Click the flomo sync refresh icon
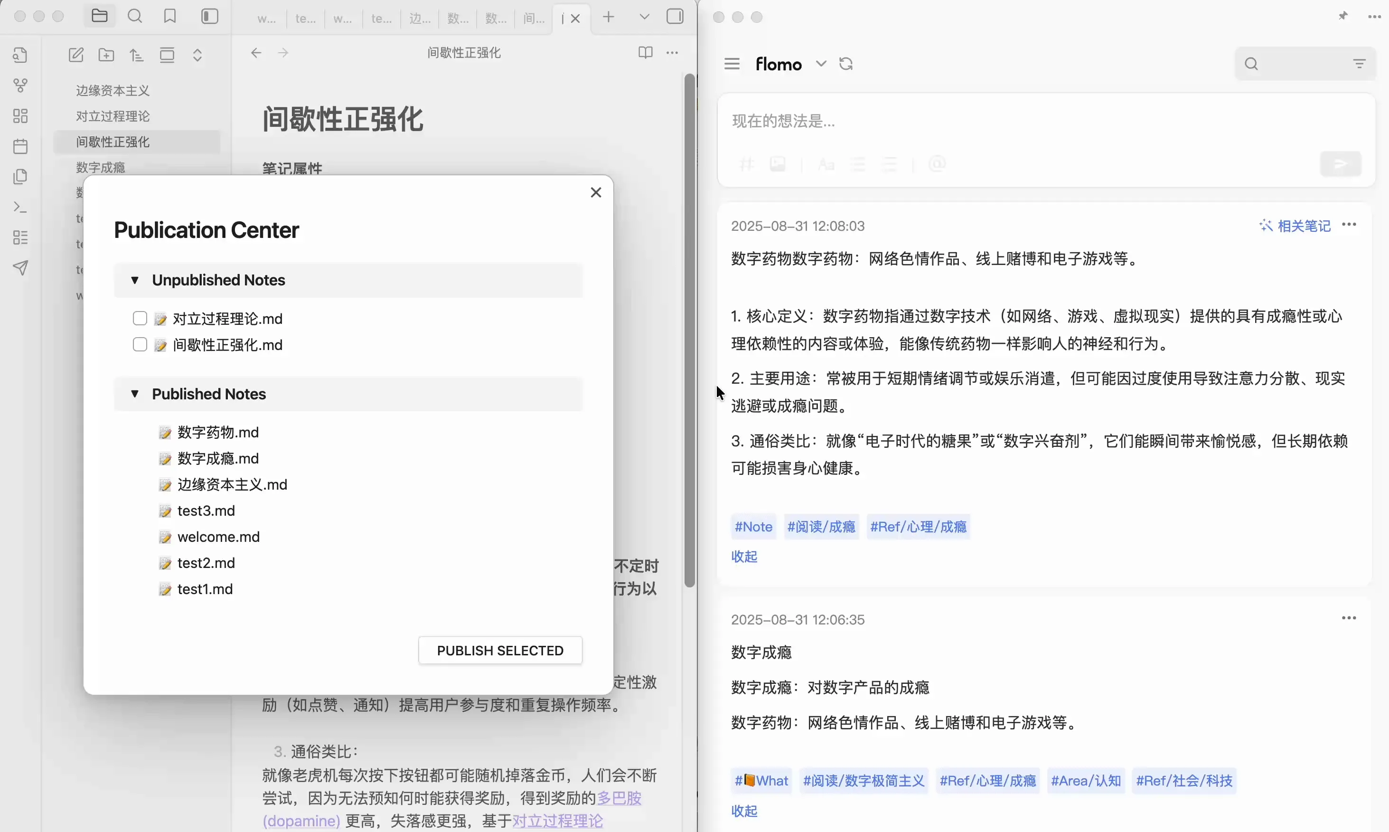This screenshot has width=1389, height=832. point(845,64)
